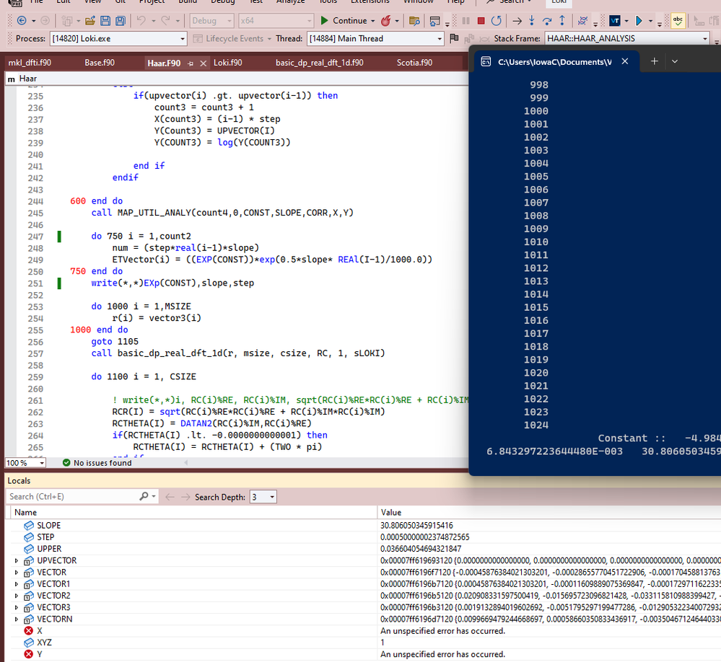
Task: Click the Break All pause icon
Action: [466, 21]
